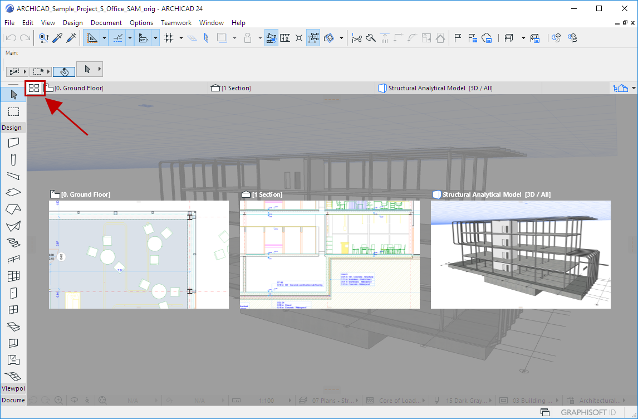Pick the eyedropper Pick Up Parameters tool
This screenshot has height=419, width=638.
[x=57, y=38]
